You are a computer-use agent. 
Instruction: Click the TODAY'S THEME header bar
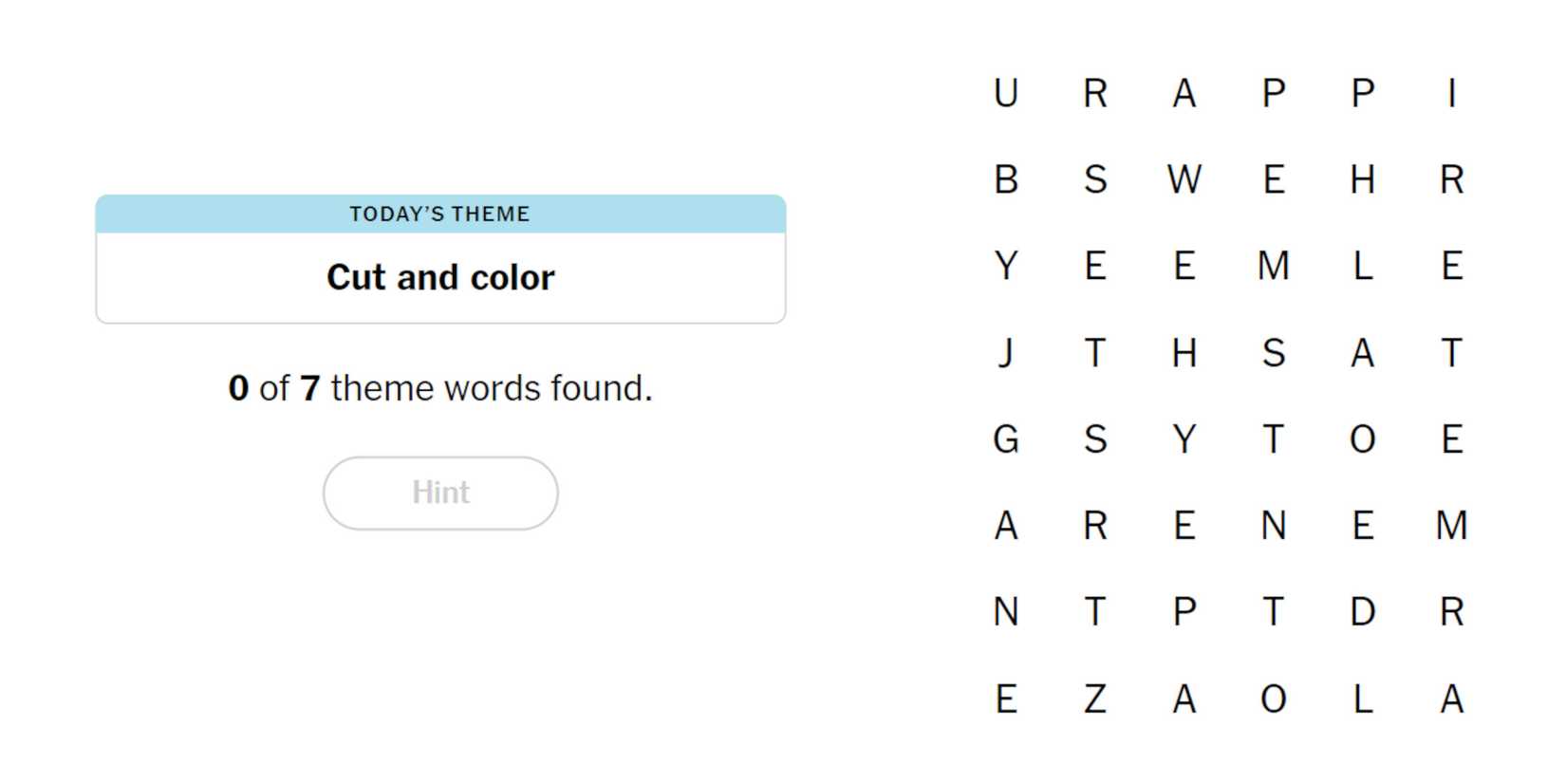click(440, 214)
